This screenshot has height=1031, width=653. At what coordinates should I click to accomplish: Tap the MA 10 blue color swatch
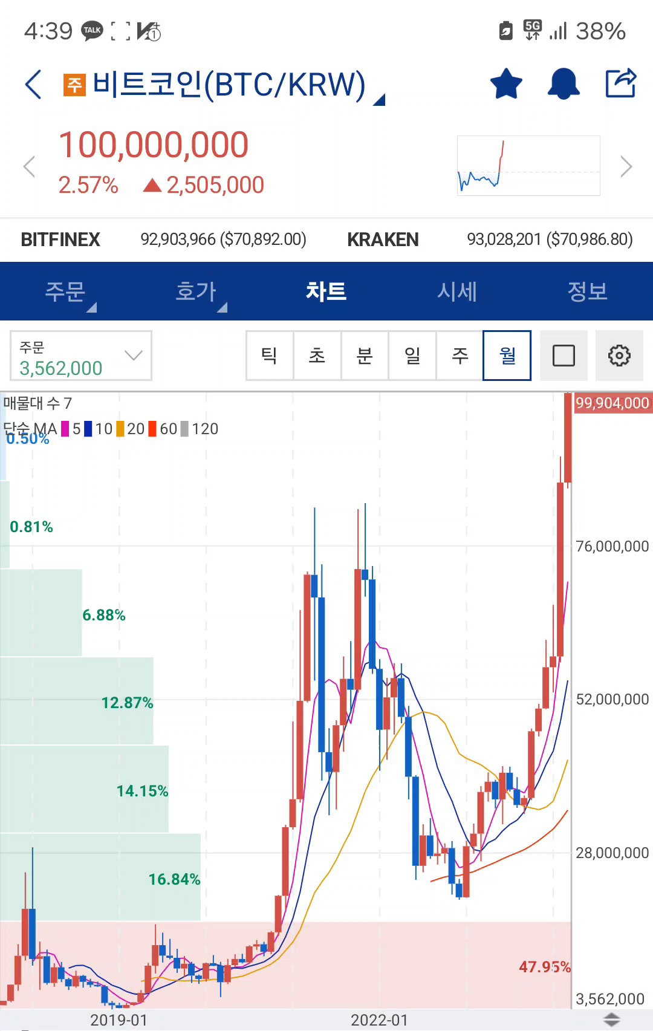click(x=88, y=429)
